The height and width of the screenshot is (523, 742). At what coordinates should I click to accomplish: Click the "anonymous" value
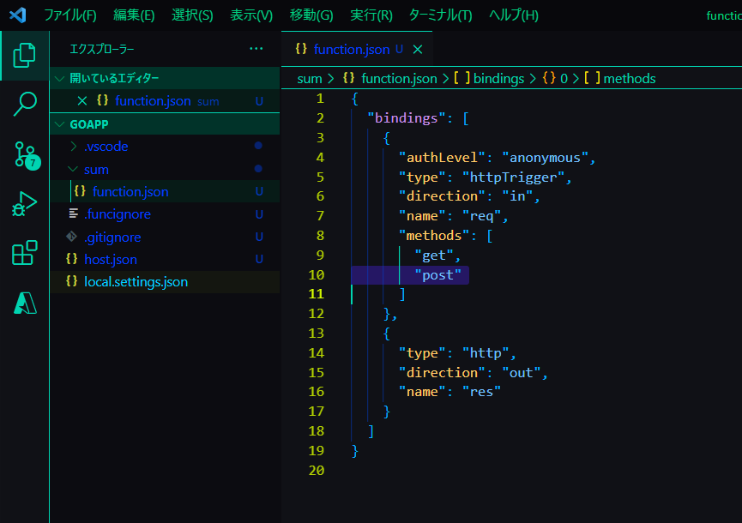pyautogui.click(x=545, y=158)
